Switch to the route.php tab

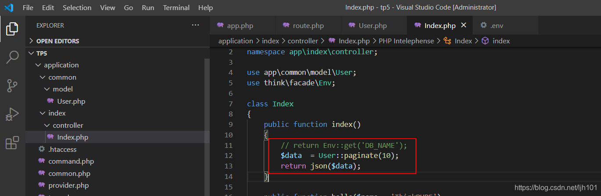pyautogui.click(x=308, y=26)
